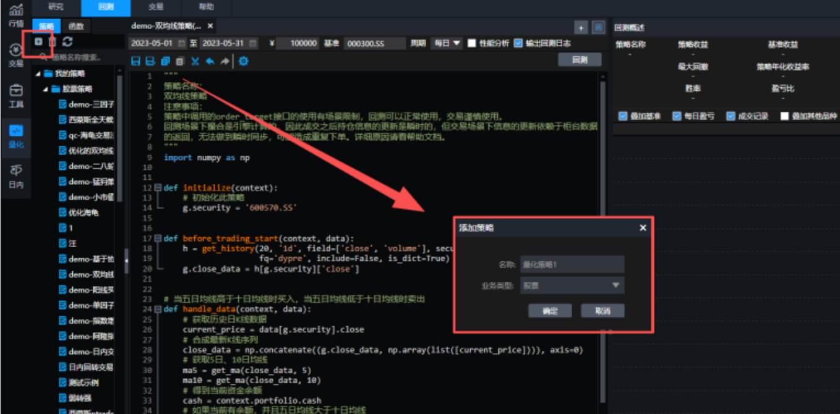This screenshot has width=840, height=414.
Task: Click the 回测 run button
Action: coord(579,59)
